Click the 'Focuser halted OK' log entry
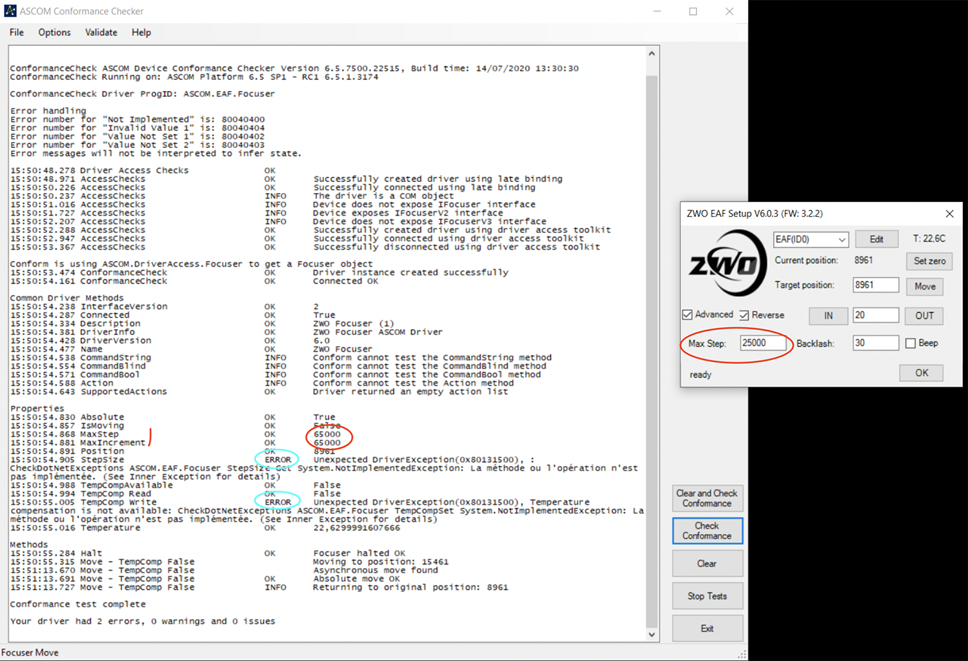 click(359, 553)
